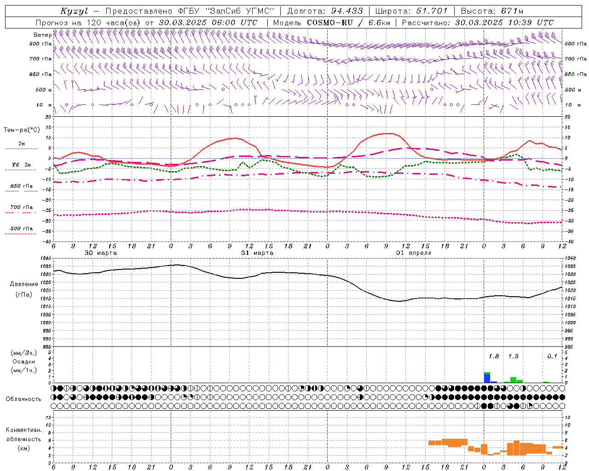Click the solid red line sample above '2м' legend

pyautogui.click(x=21, y=149)
